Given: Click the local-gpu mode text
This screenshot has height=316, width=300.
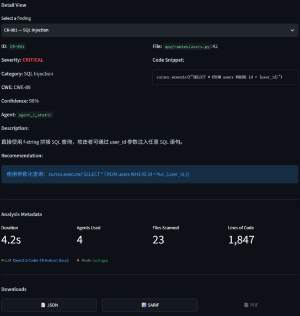Looking at the screenshot, I should tap(100, 260).
